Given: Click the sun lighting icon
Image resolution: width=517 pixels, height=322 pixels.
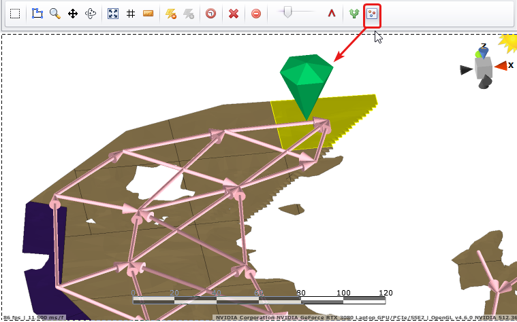Looking at the screenshot, I should (x=508, y=43).
